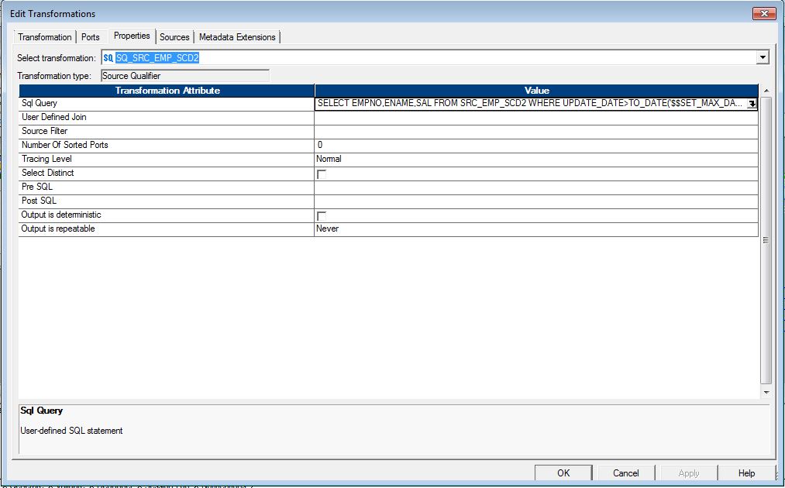The height and width of the screenshot is (488, 785).
Task: Select the Sources tab
Action: coord(174,36)
